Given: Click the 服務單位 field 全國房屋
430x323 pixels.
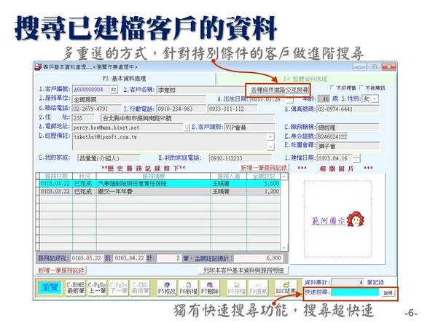Looking at the screenshot, I should (x=139, y=99).
